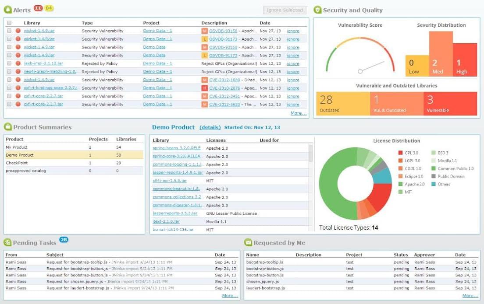
Task: Click the bootstrap-tooltip.js request row
Action: tap(361, 262)
